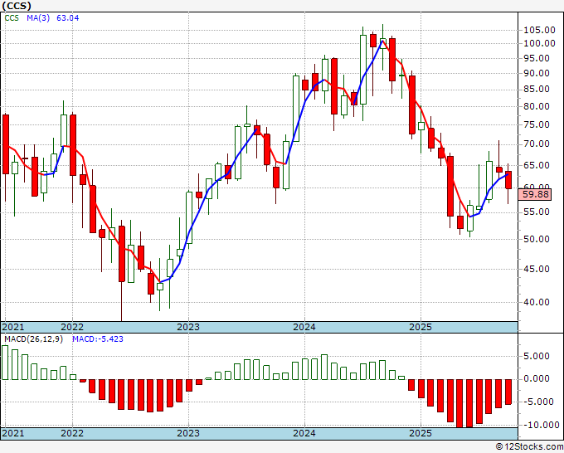Click the 70.00 price axis label

click(x=537, y=144)
